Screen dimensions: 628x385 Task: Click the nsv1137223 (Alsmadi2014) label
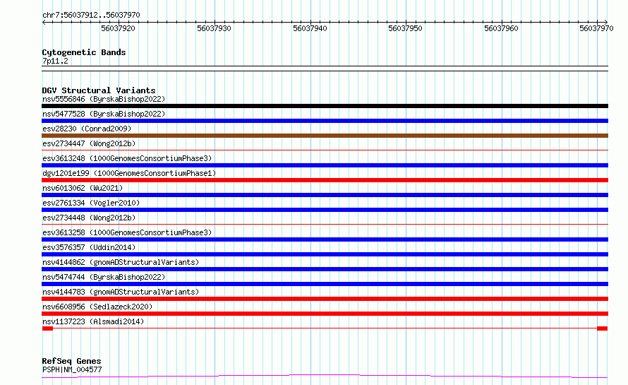coord(93,321)
